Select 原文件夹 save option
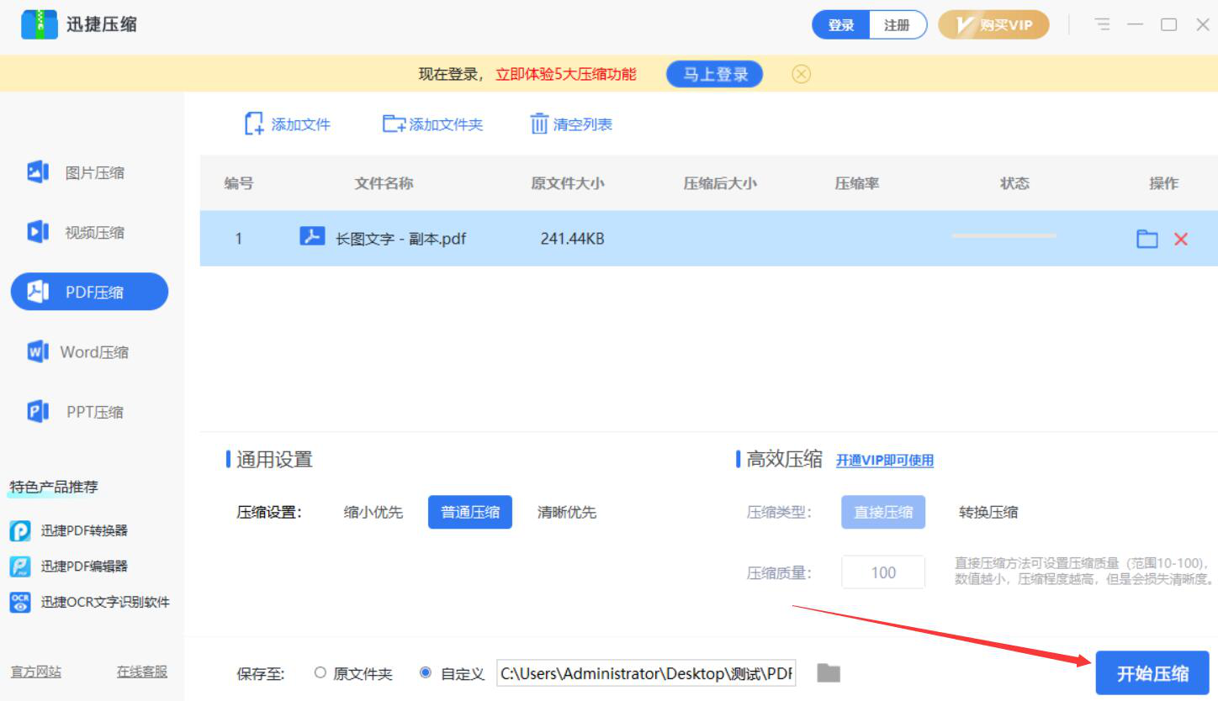This screenshot has height=701, width=1218. [320, 673]
